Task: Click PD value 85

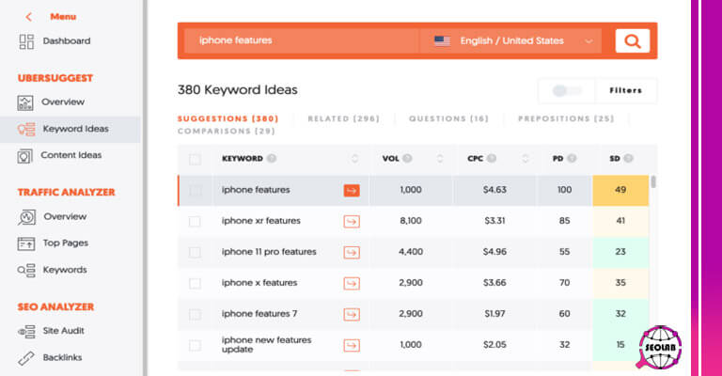Action: click(564, 221)
